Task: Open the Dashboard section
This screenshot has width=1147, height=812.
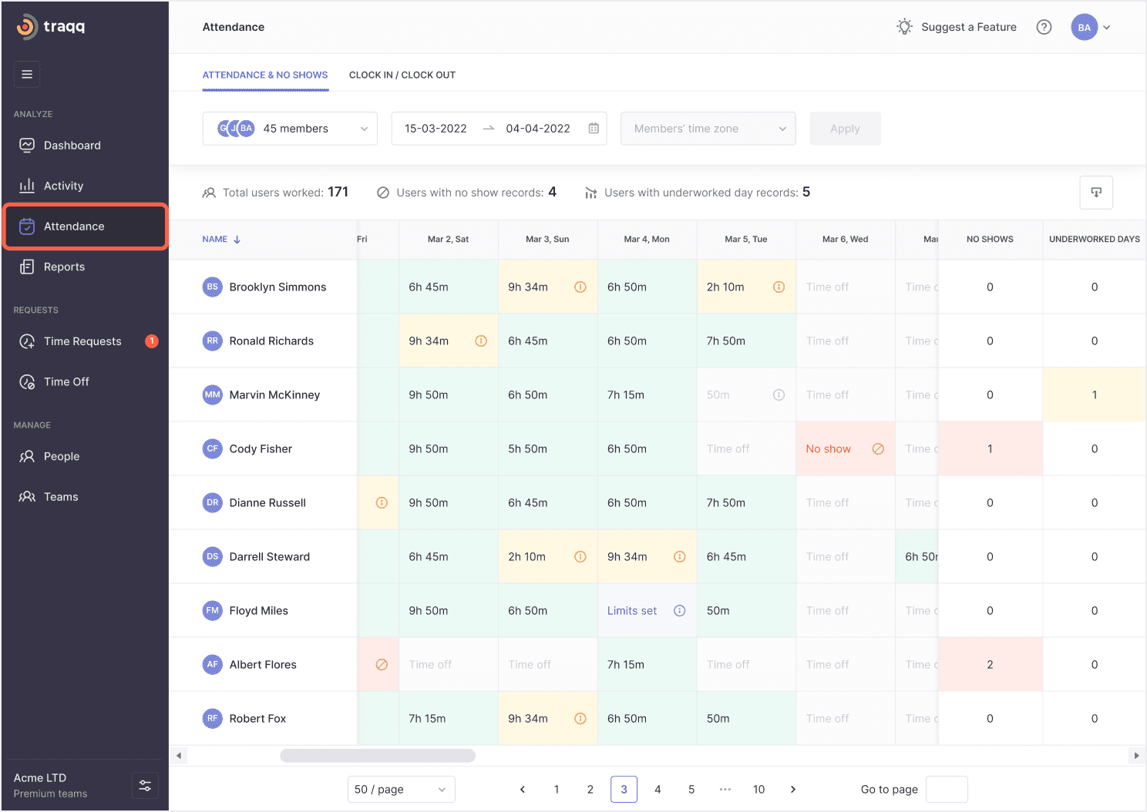Action: [x=72, y=146]
